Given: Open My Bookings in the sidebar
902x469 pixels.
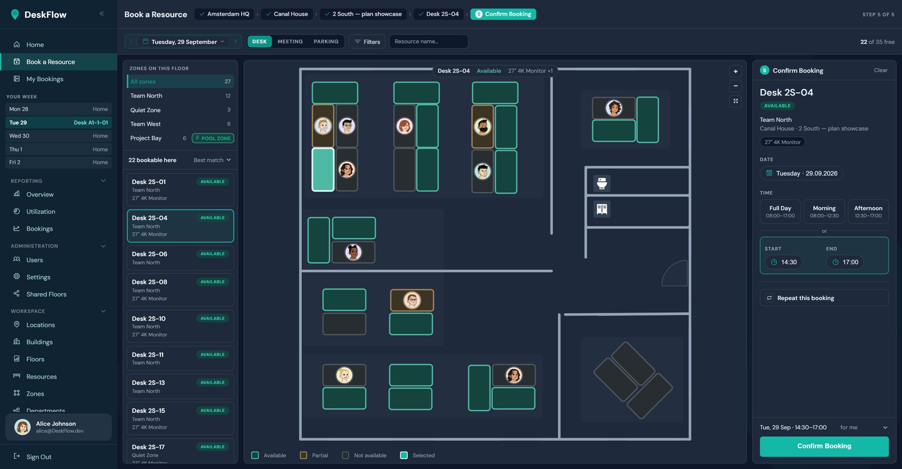Looking at the screenshot, I should coord(58,79).
